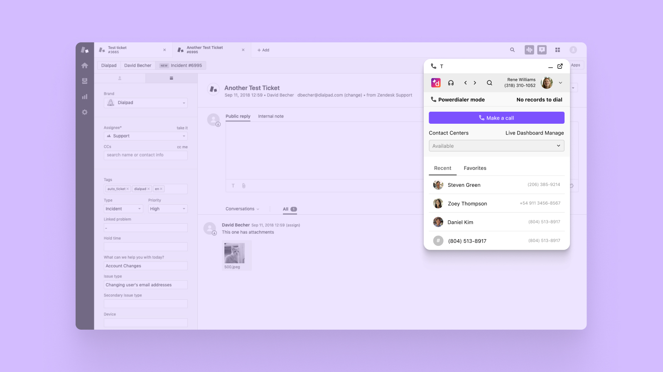Select the (804) 513-8917 unnamed contact
The image size is (663, 372).
[496, 241]
